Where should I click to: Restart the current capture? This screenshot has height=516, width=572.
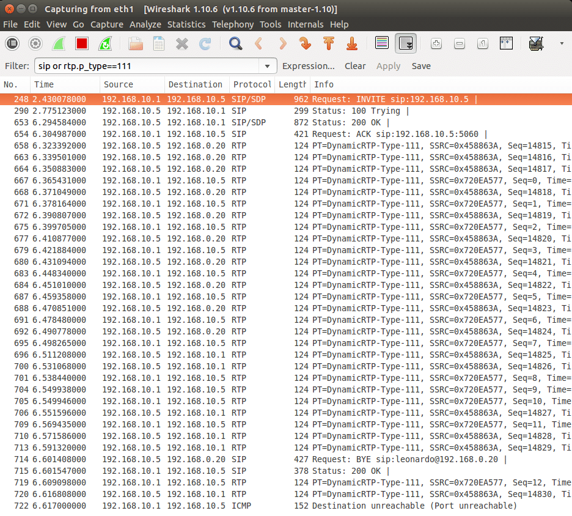tap(105, 43)
